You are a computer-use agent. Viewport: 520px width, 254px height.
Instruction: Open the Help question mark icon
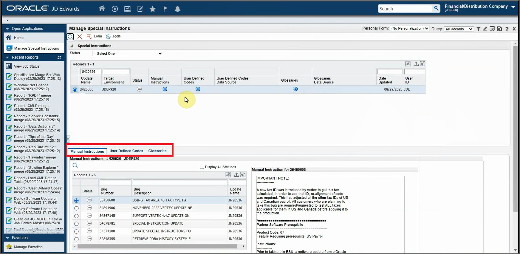click(x=507, y=29)
